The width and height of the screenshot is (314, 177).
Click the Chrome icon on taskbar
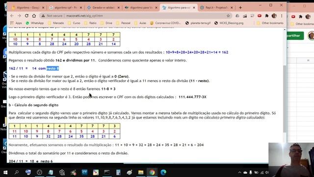152,172
